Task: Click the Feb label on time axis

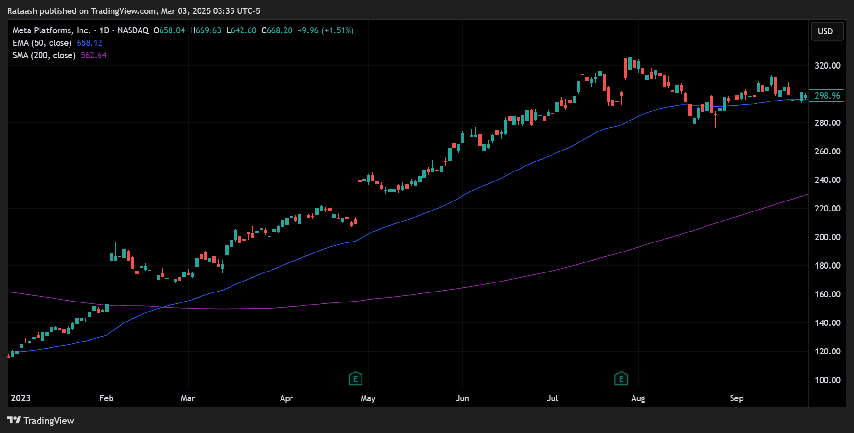Action: click(106, 398)
